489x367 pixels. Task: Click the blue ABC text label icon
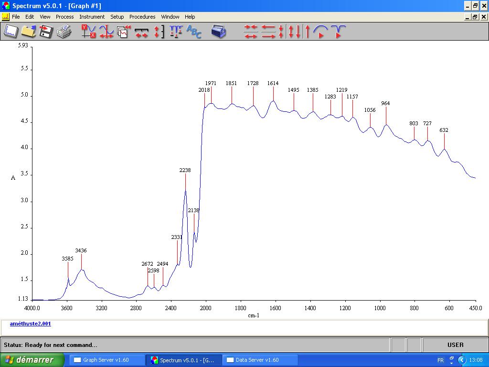click(194, 32)
